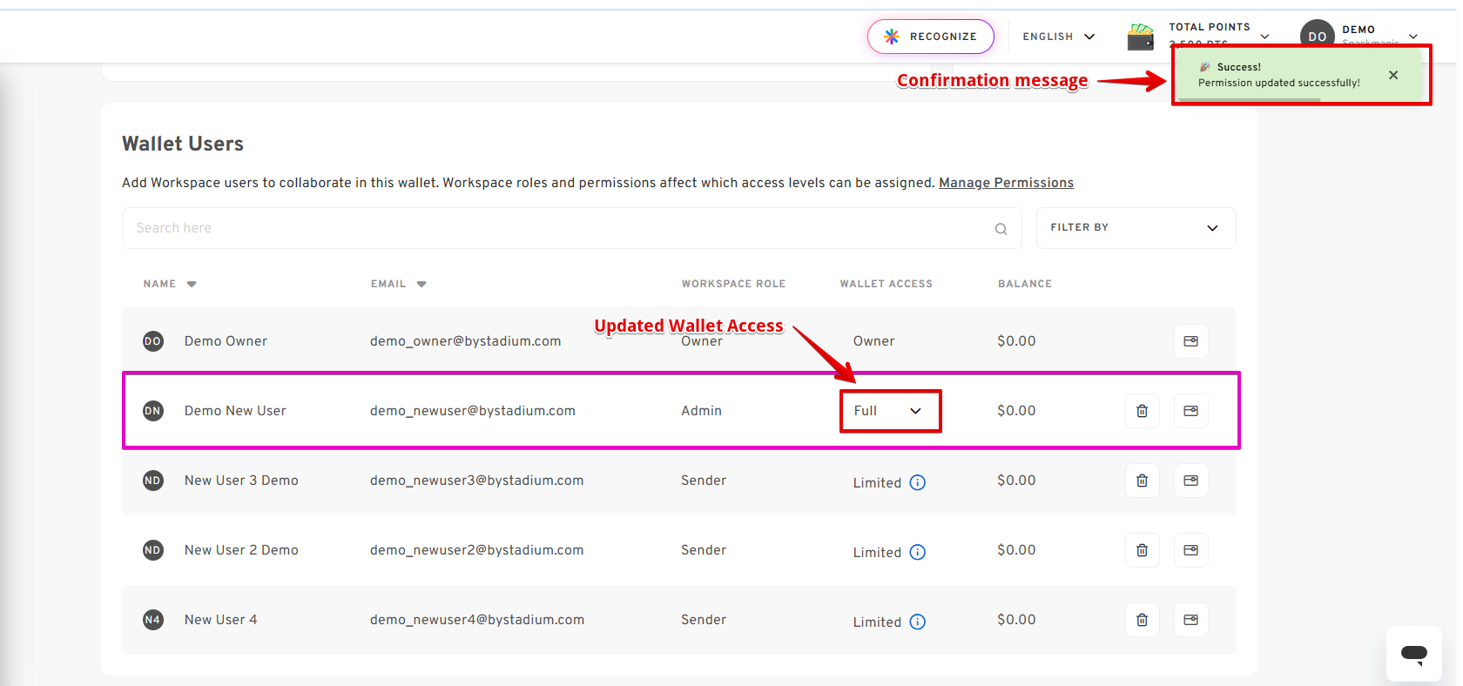
Task: Open the chat support widget
Action: (1413, 653)
